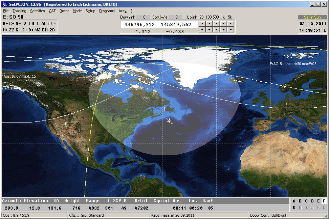Toggle the A- autotracking switch
Viewport: 329px width, 219px height.
click(x=18, y=23)
